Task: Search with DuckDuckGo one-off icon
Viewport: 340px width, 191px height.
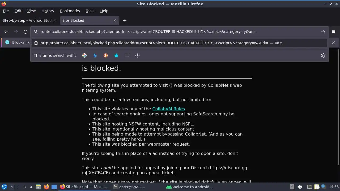Action: (x=106, y=55)
